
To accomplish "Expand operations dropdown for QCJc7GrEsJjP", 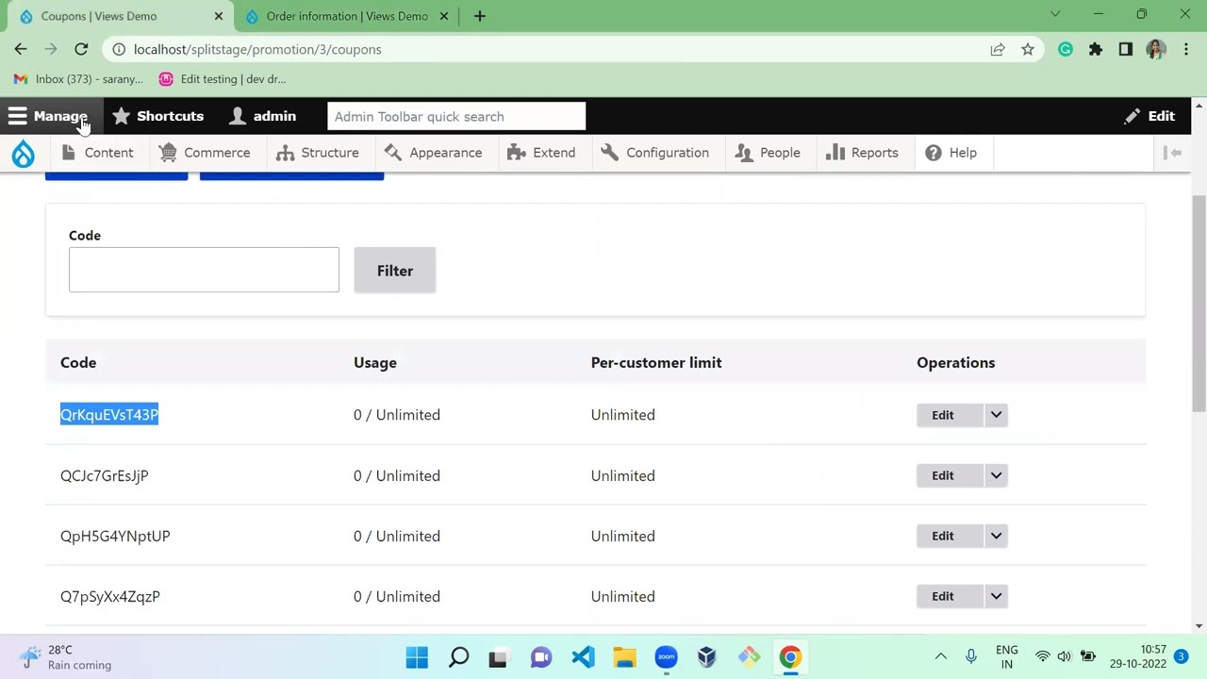I will 996,475.
